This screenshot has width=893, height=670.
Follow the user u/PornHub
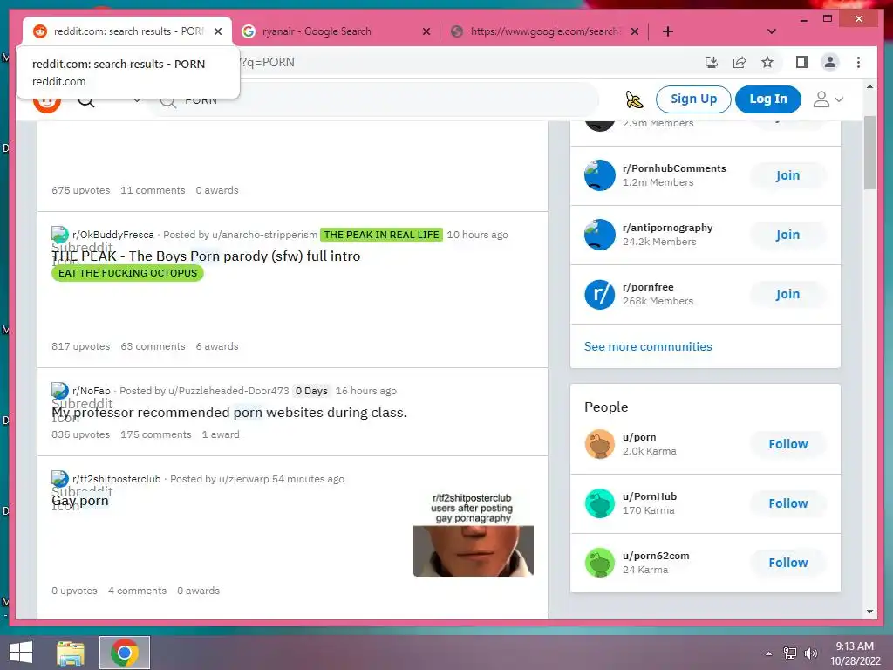pos(787,503)
